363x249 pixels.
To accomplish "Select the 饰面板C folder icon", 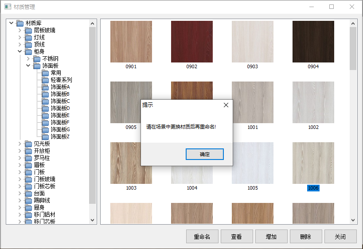I will 45,101.
